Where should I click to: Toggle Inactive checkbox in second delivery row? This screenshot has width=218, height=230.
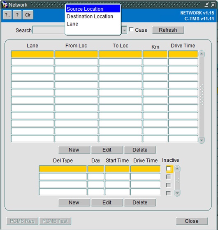pyautogui.click(x=169, y=177)
